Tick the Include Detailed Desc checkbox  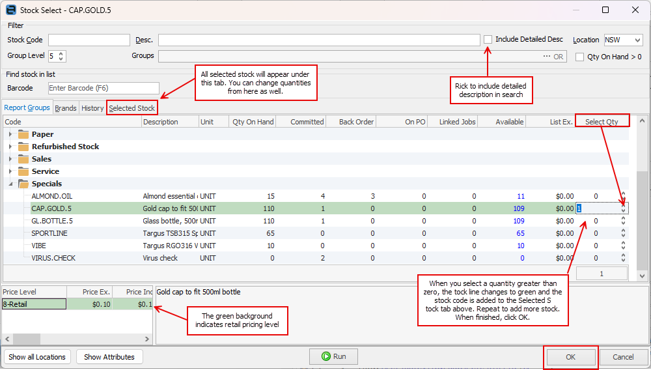click(x=488, y=40)
